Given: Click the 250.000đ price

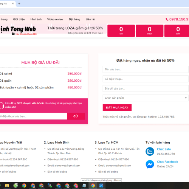Looking at the screenshot, I should coord(74,74).
